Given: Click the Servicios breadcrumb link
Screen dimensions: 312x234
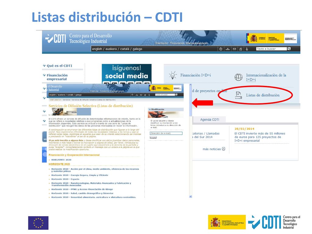Looking at the screenshot, I should click(x=67, y=100).
